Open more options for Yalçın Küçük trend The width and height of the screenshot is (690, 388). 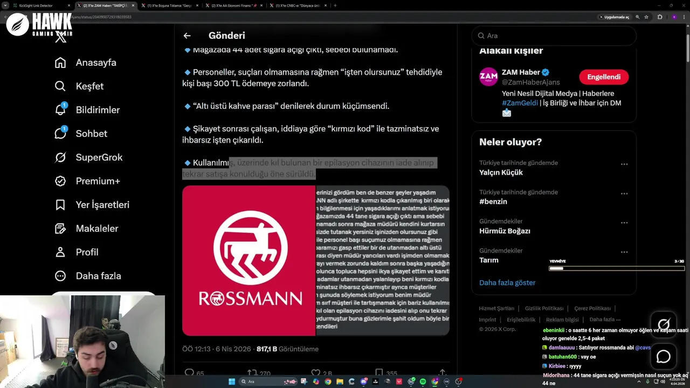point(624,164)
